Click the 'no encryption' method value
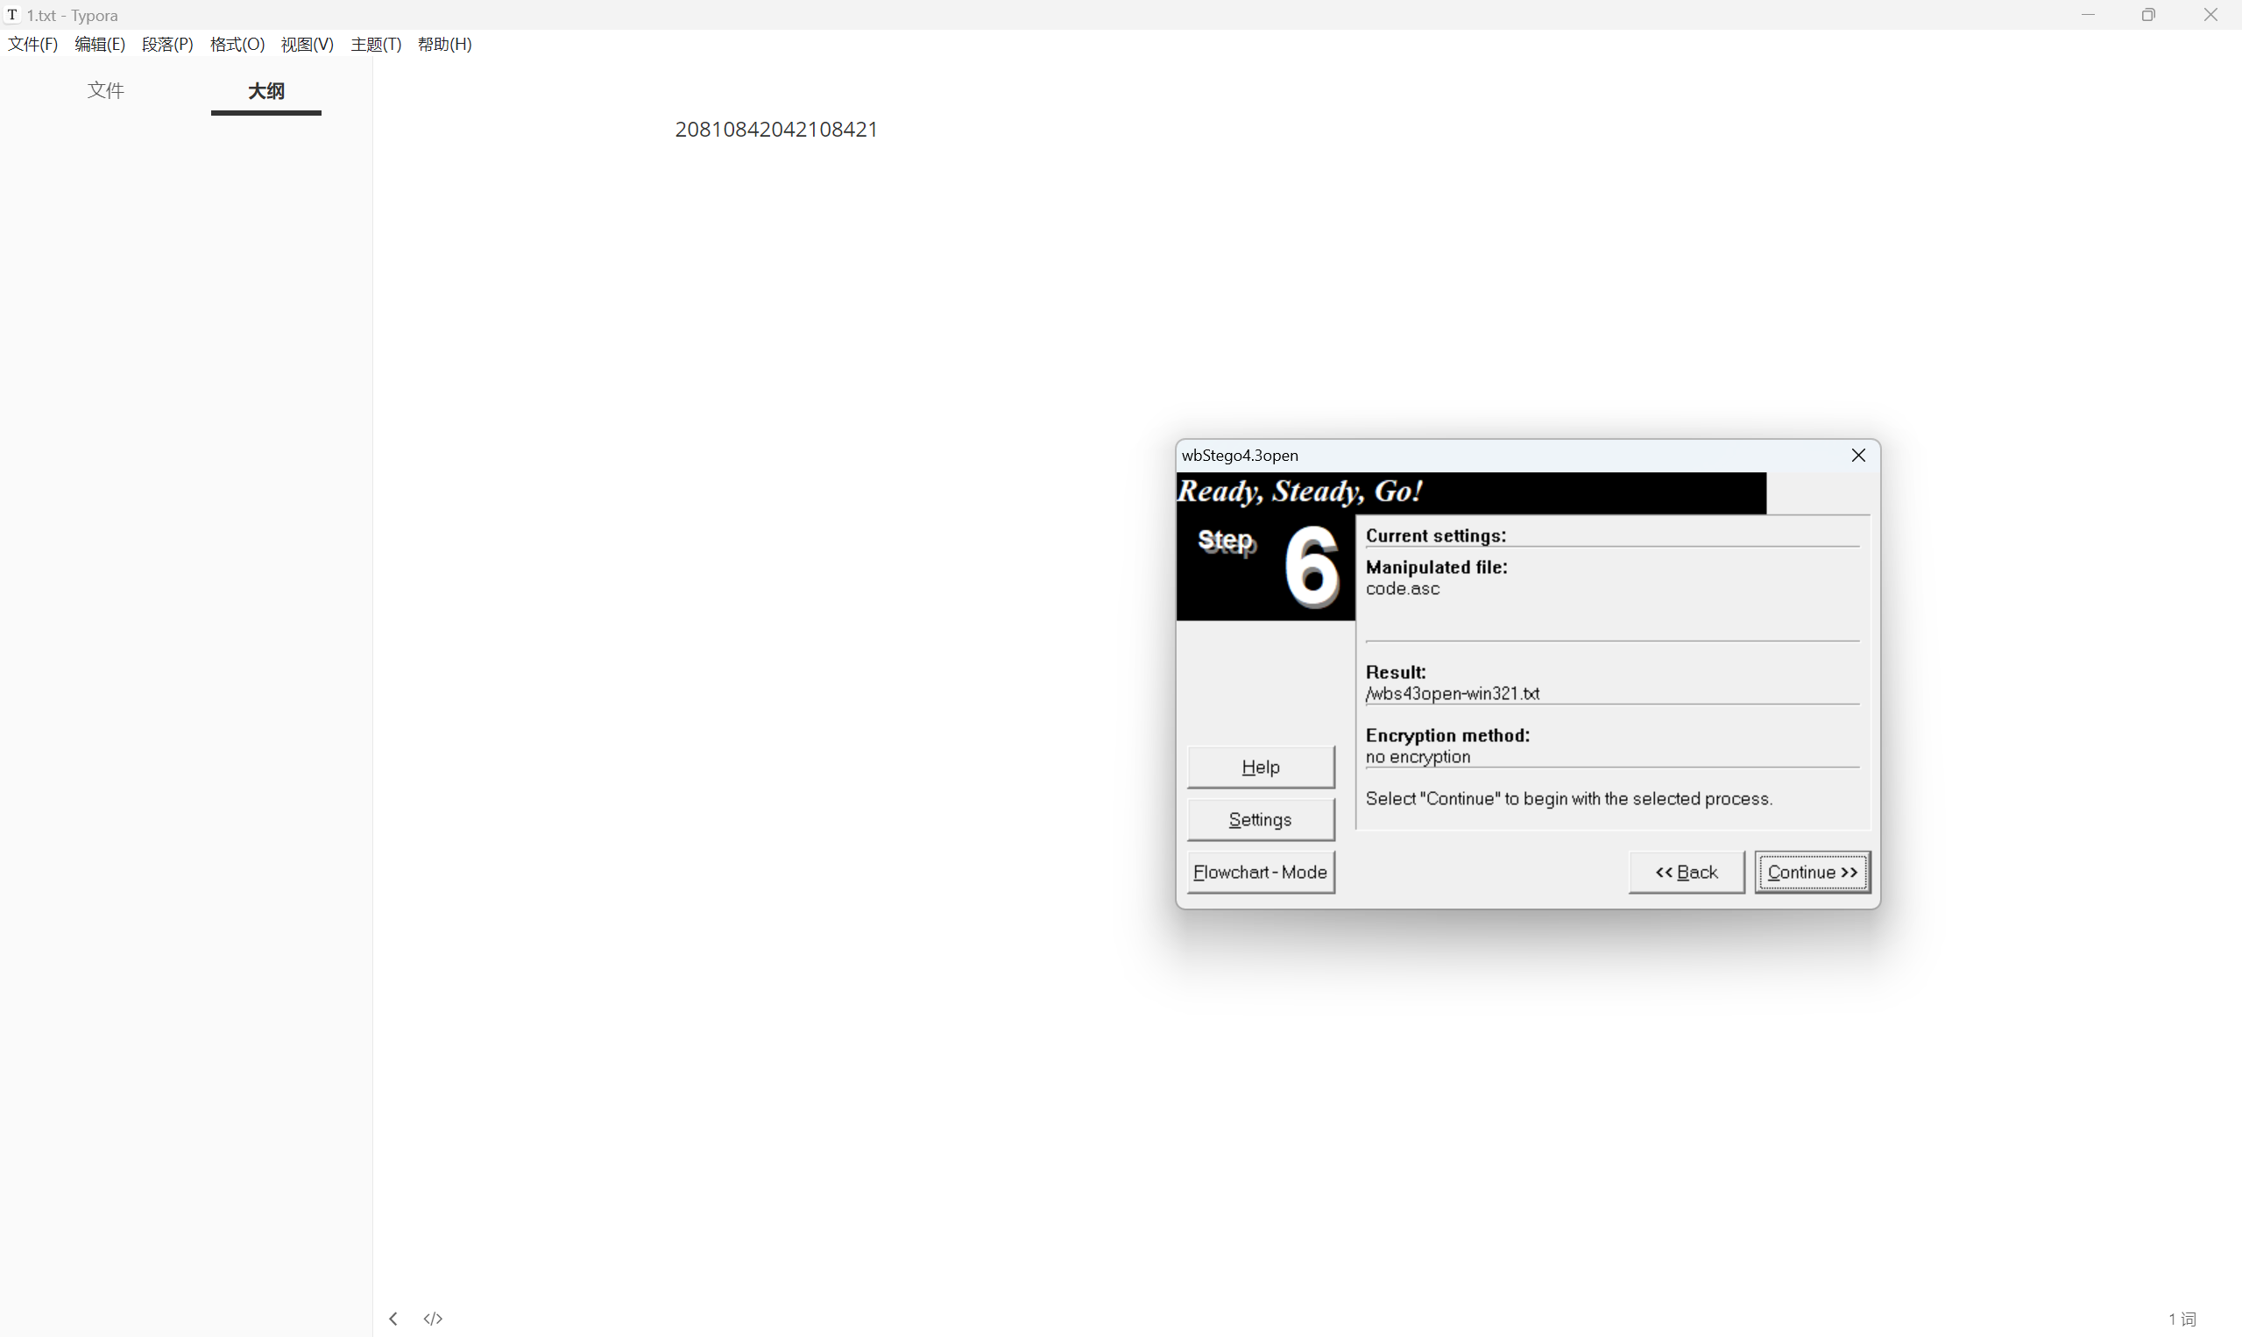The image size is (2242, 1337). [1418, 757]
